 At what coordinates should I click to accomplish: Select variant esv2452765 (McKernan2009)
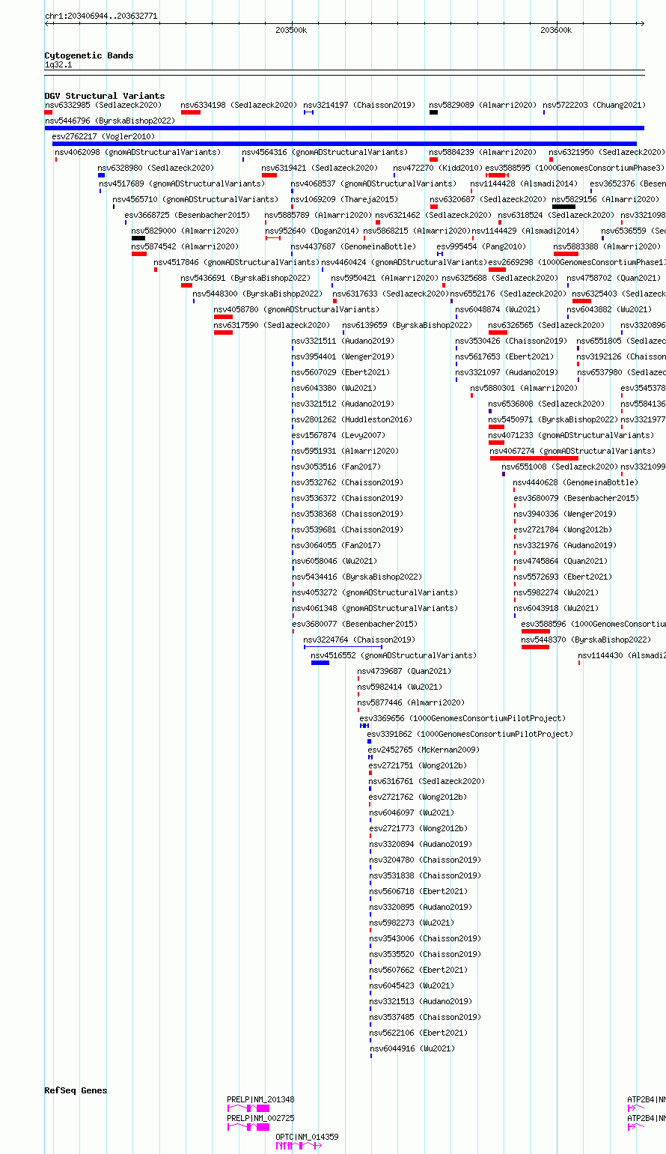click(424, 750)
